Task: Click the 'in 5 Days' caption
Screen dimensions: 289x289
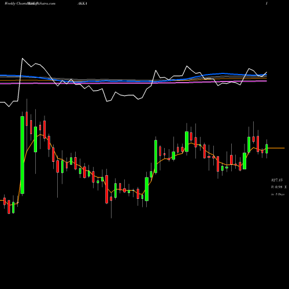Action: (x=277, y=194)
